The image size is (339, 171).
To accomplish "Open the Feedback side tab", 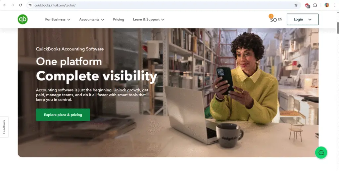I will [x=4, y=127].
